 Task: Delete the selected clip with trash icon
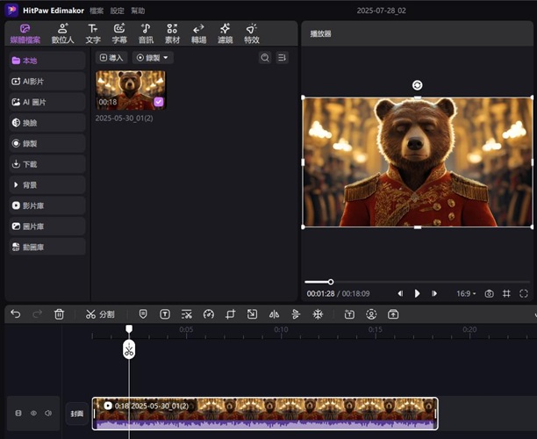coord(59,314)
